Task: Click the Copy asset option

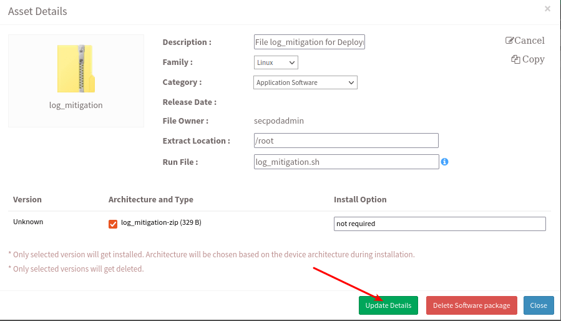Action: [x=528, y=59]
